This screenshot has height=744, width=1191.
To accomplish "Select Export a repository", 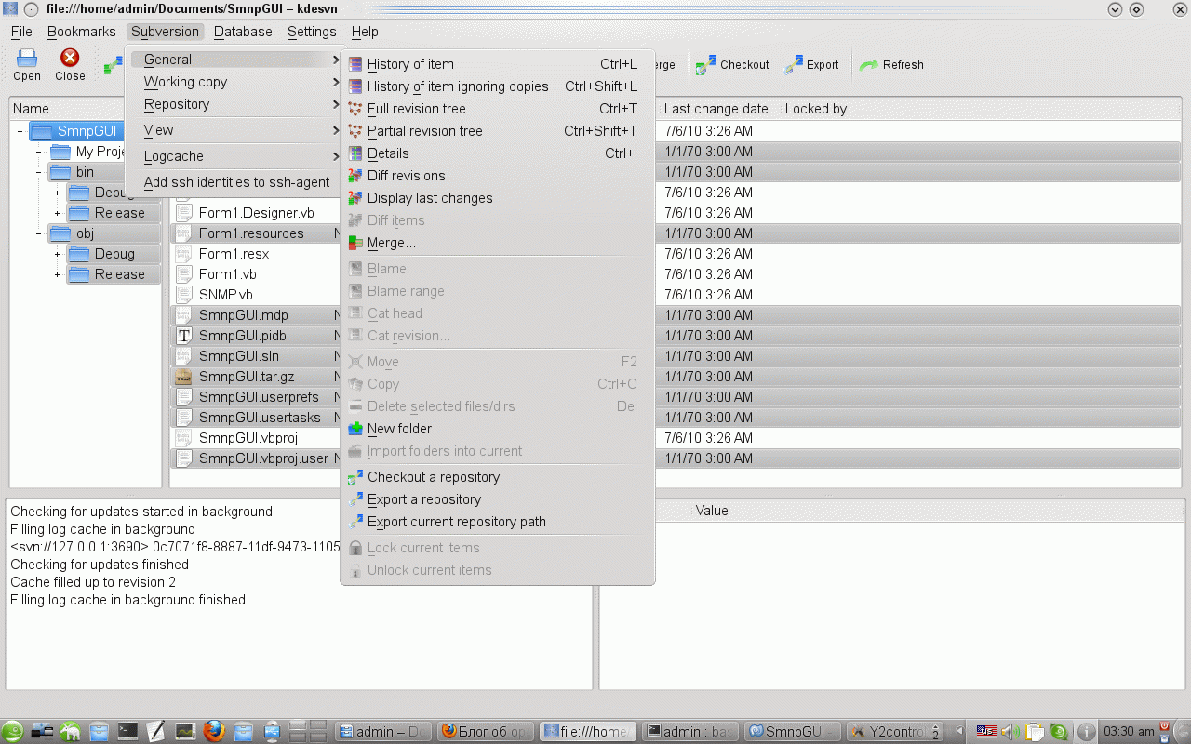I will click(x=498, y=499).
